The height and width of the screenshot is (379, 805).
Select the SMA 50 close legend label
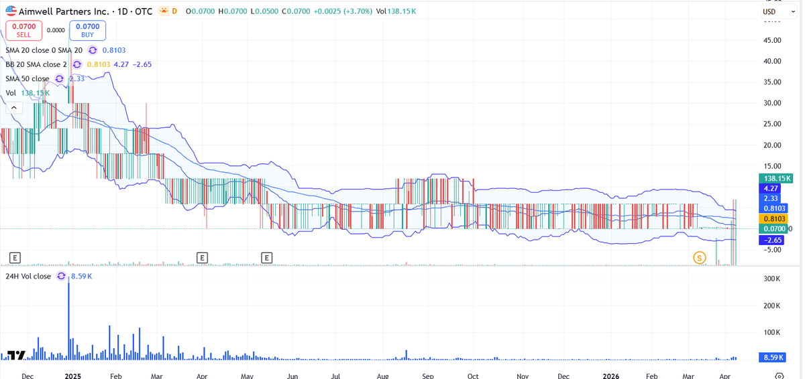(x=28, y=78)
